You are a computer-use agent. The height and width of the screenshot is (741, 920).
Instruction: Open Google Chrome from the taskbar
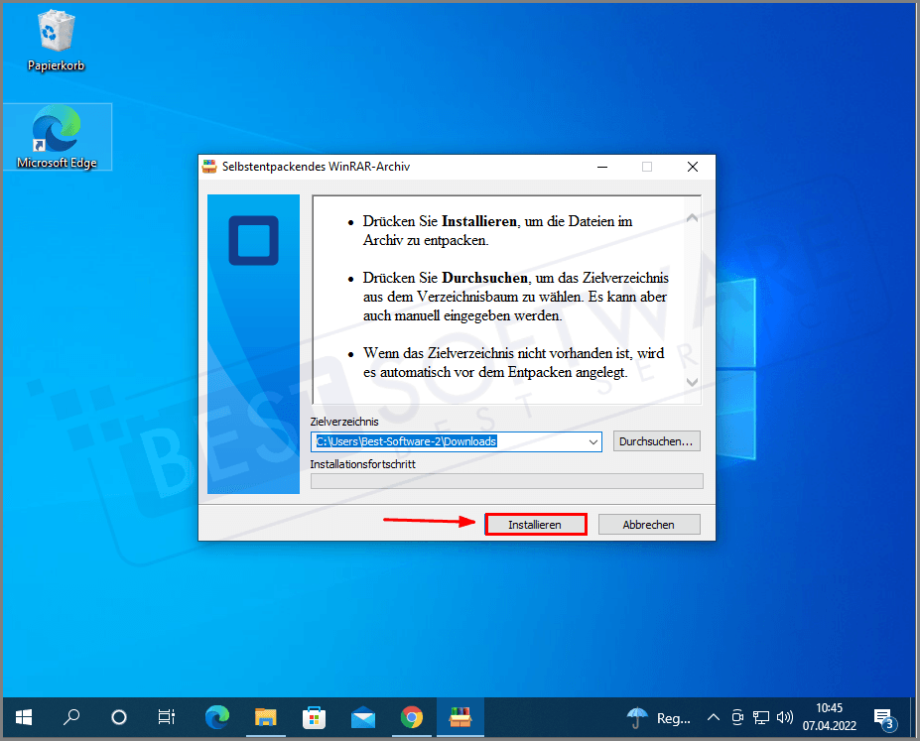(411, 717)
